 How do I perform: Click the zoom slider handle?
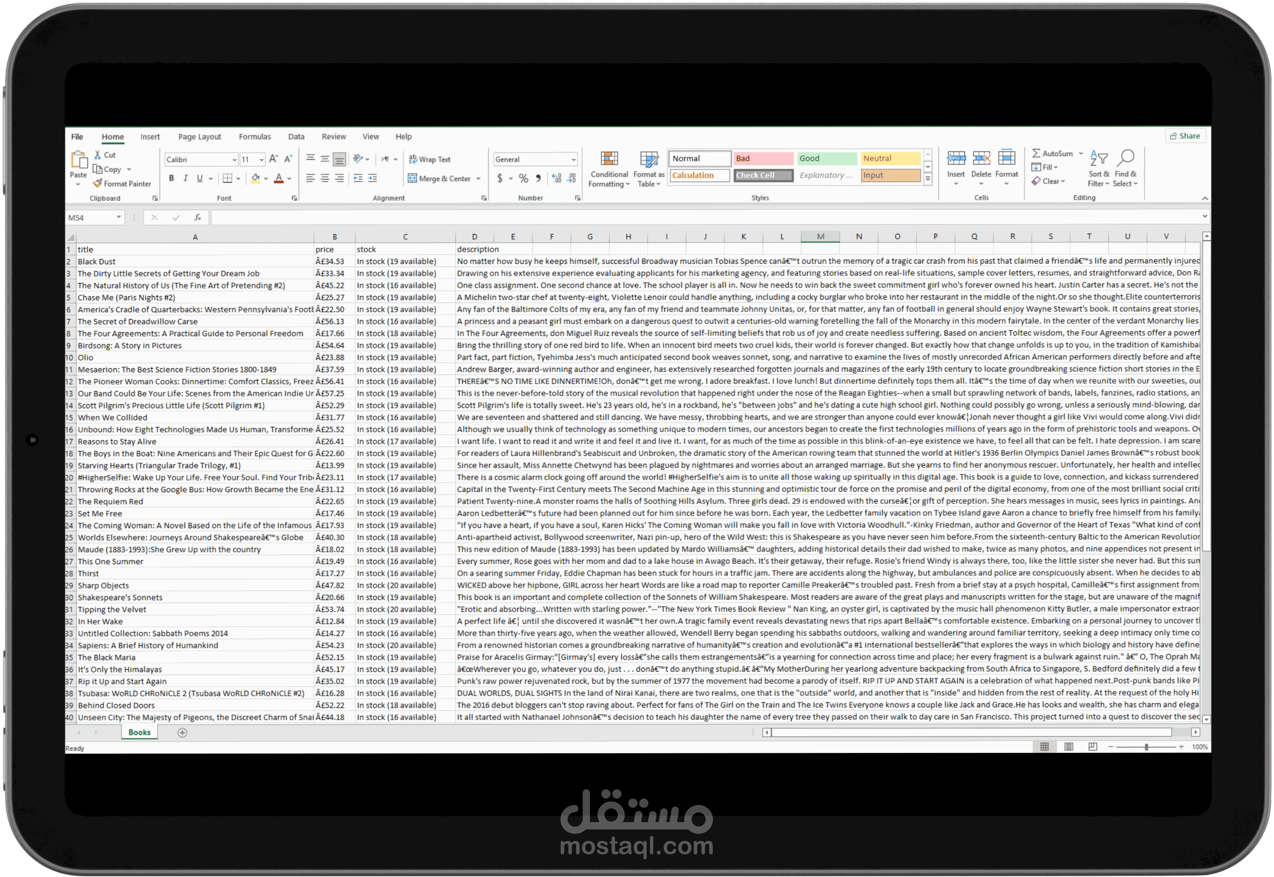1146,747
